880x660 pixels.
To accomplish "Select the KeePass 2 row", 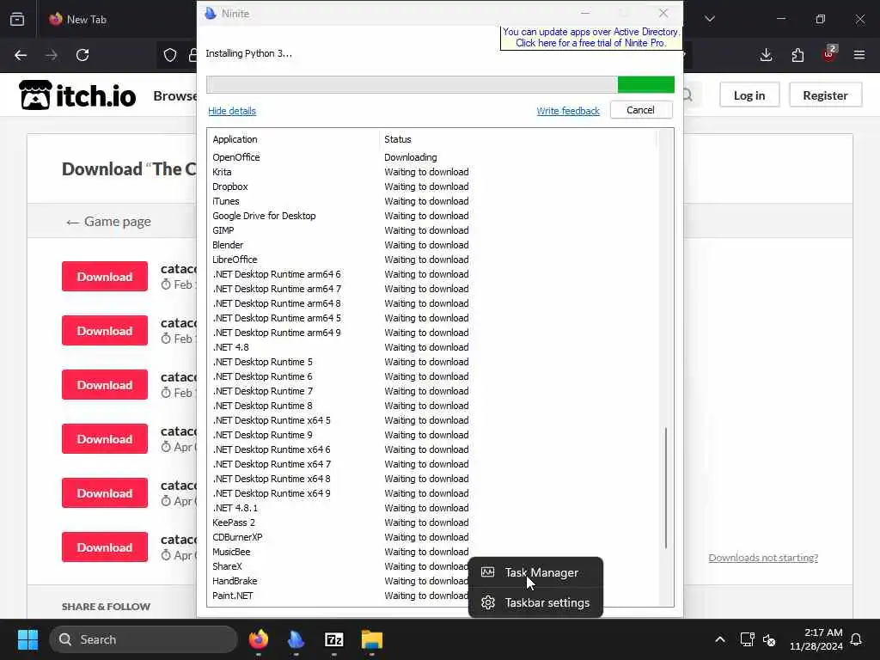I will pos(432,522).
